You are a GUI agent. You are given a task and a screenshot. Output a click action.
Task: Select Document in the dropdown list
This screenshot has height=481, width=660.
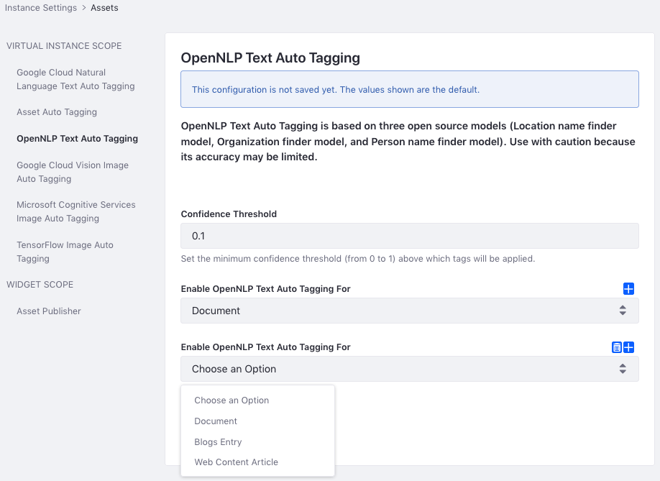(216, 421)
